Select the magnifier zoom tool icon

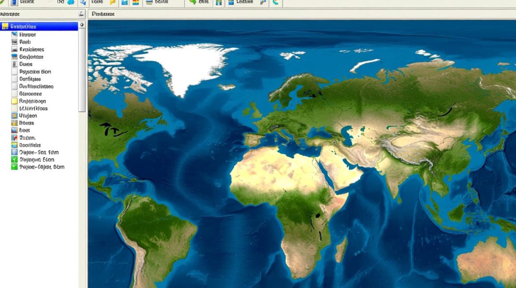(83, 3)
